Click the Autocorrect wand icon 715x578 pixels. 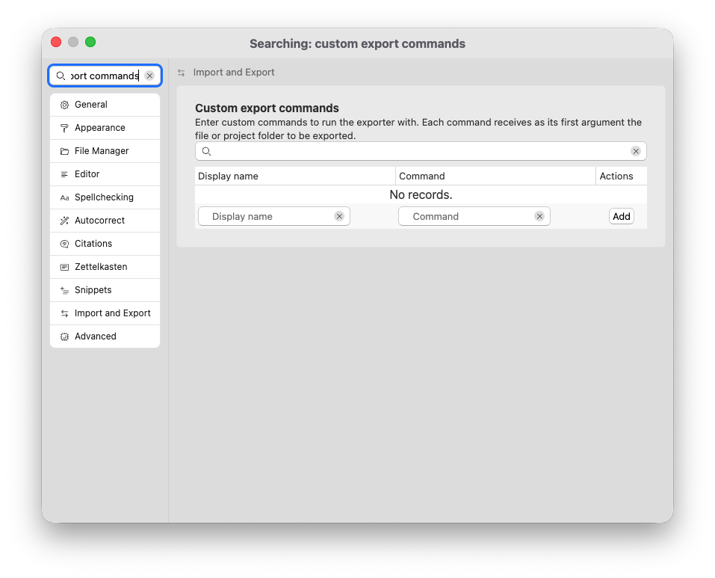pyautogui.click(x=64, y=221)
